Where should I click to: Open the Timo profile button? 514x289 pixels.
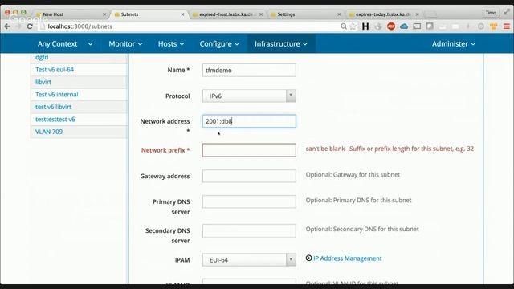pyautogui.click(x=491, y=13)
